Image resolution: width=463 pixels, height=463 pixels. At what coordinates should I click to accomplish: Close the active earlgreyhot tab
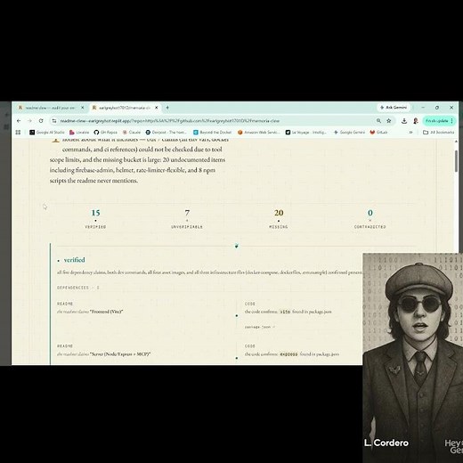[x=157, y=108]
